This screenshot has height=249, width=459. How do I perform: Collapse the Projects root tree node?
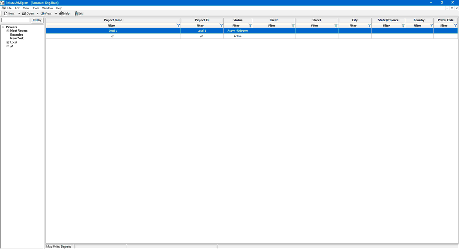(3, 27)
